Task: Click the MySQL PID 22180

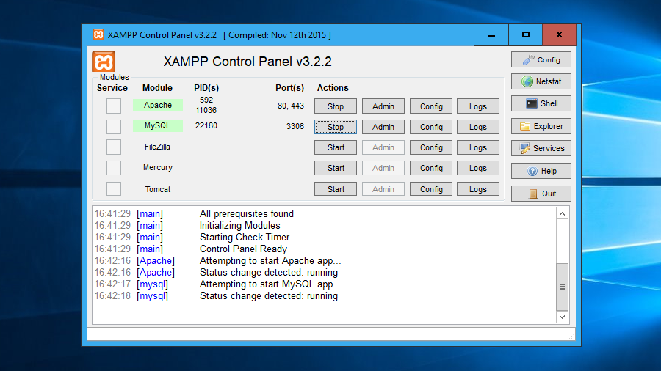Action: tap(206, 126)
